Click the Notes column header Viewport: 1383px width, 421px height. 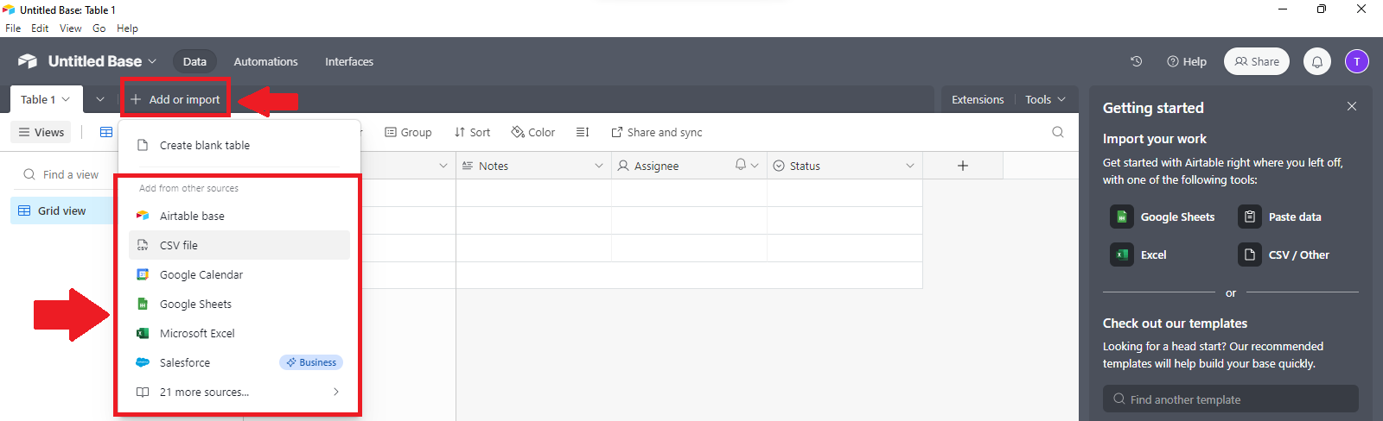(533, 166)
